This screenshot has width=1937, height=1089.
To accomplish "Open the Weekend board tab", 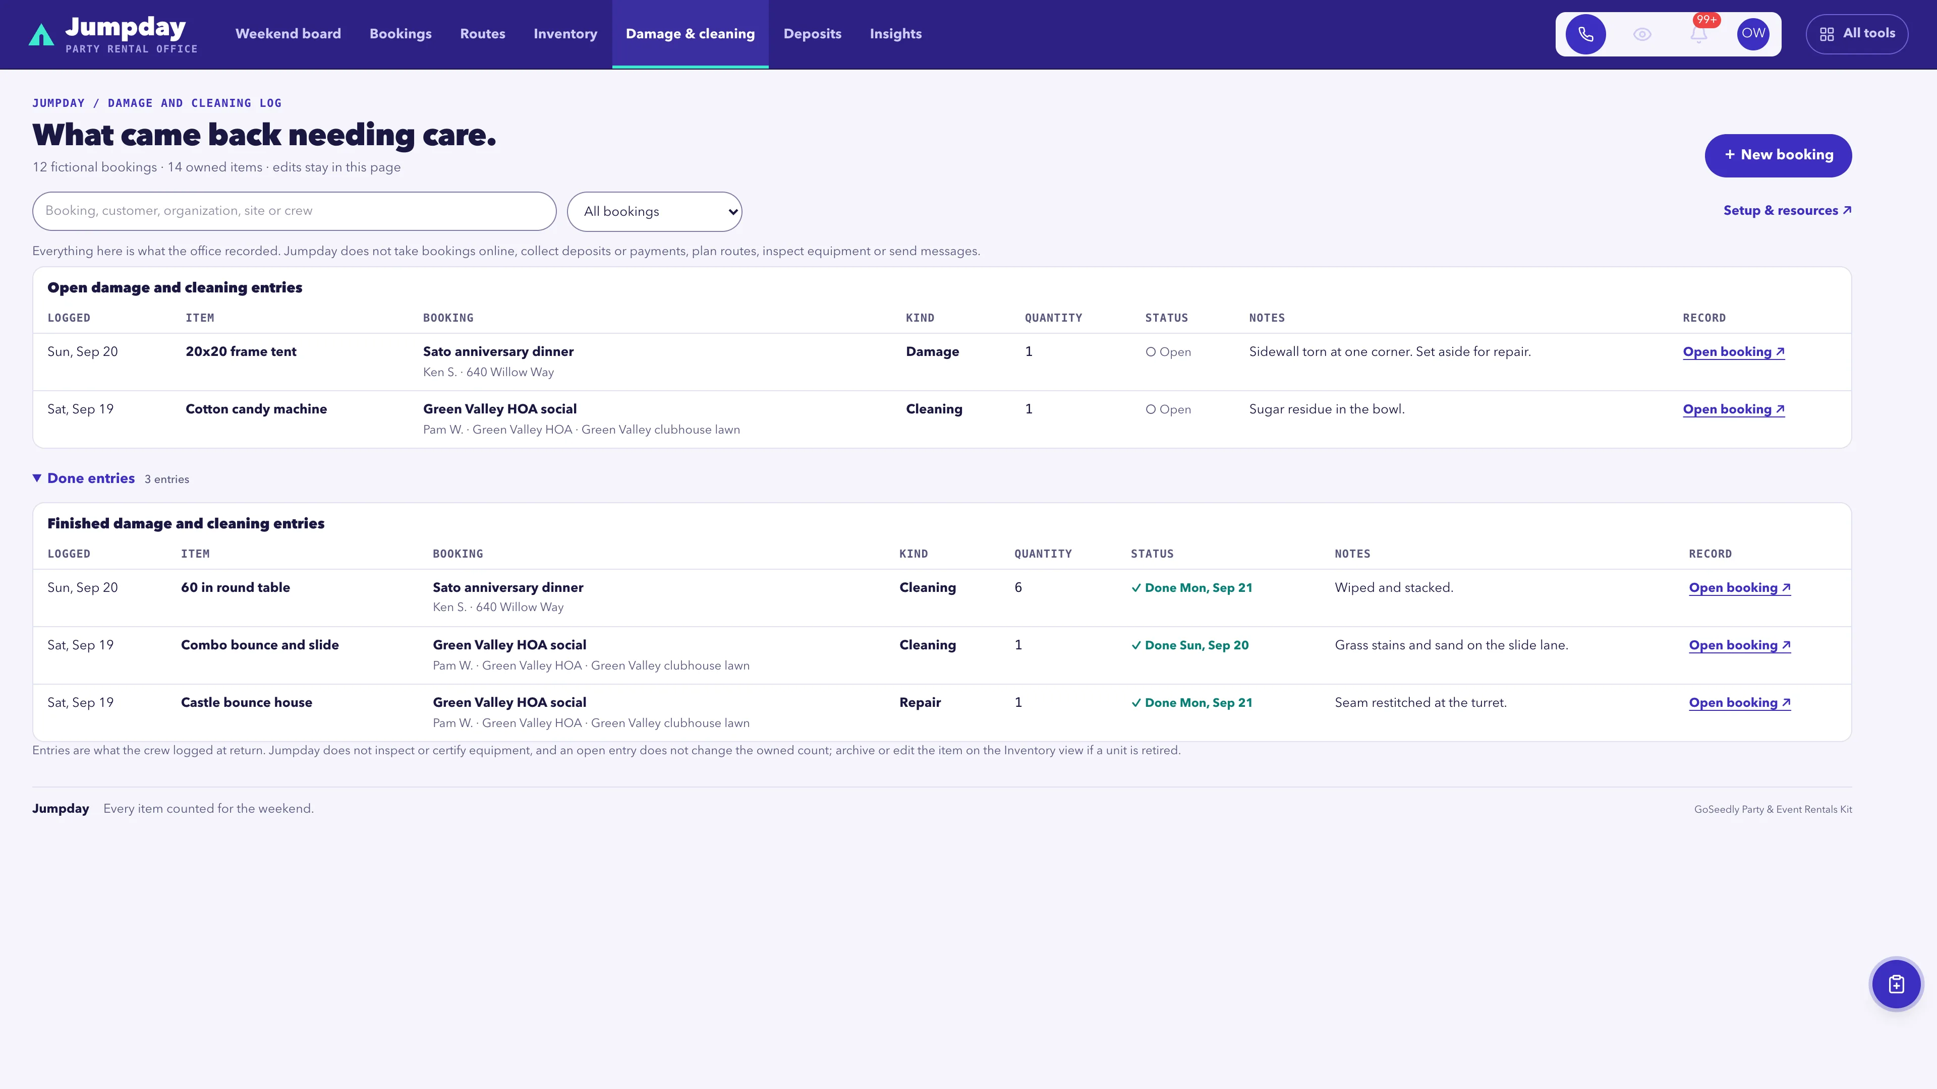I will (x=288, y=34).
